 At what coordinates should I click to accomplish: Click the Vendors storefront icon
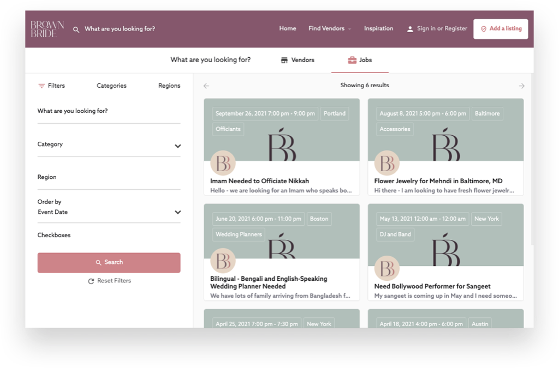284,60
